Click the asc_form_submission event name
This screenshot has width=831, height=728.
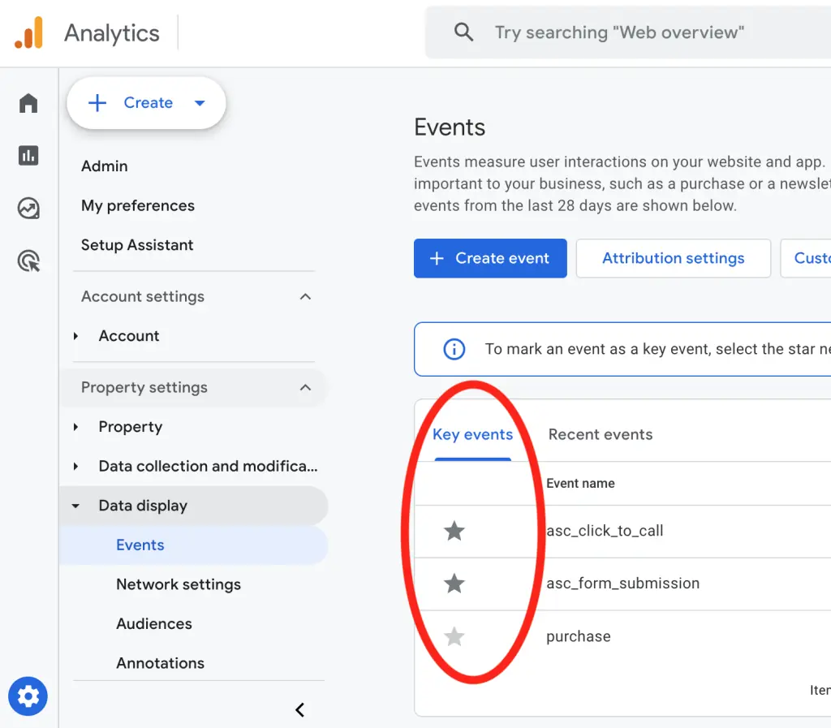(x=622, y=583)
